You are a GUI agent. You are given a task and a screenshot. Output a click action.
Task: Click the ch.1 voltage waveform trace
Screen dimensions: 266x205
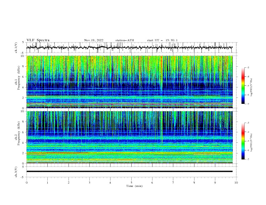pos(130,48)
